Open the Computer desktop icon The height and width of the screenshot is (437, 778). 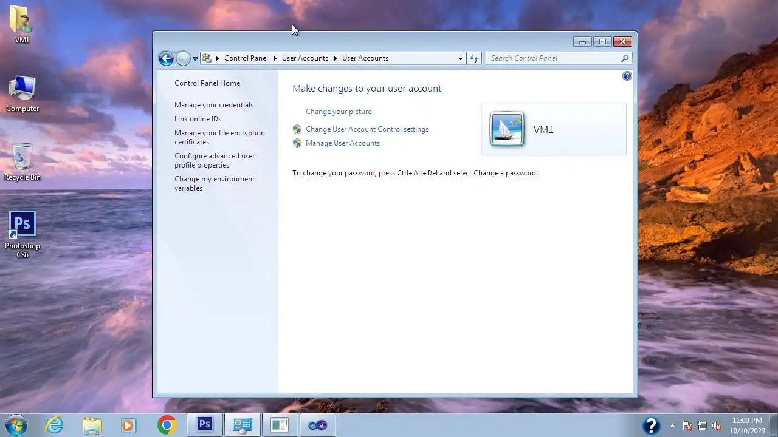[22, 94]
